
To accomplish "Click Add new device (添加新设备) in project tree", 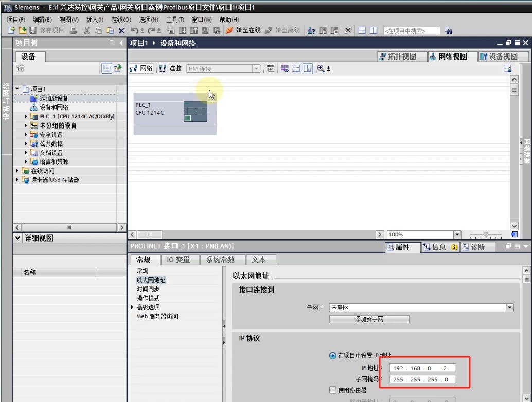I will pos(54,98).
